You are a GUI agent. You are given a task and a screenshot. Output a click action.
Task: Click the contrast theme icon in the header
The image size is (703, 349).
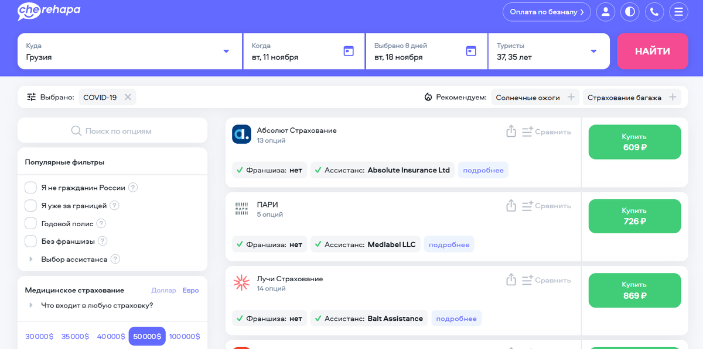[630, 11]
